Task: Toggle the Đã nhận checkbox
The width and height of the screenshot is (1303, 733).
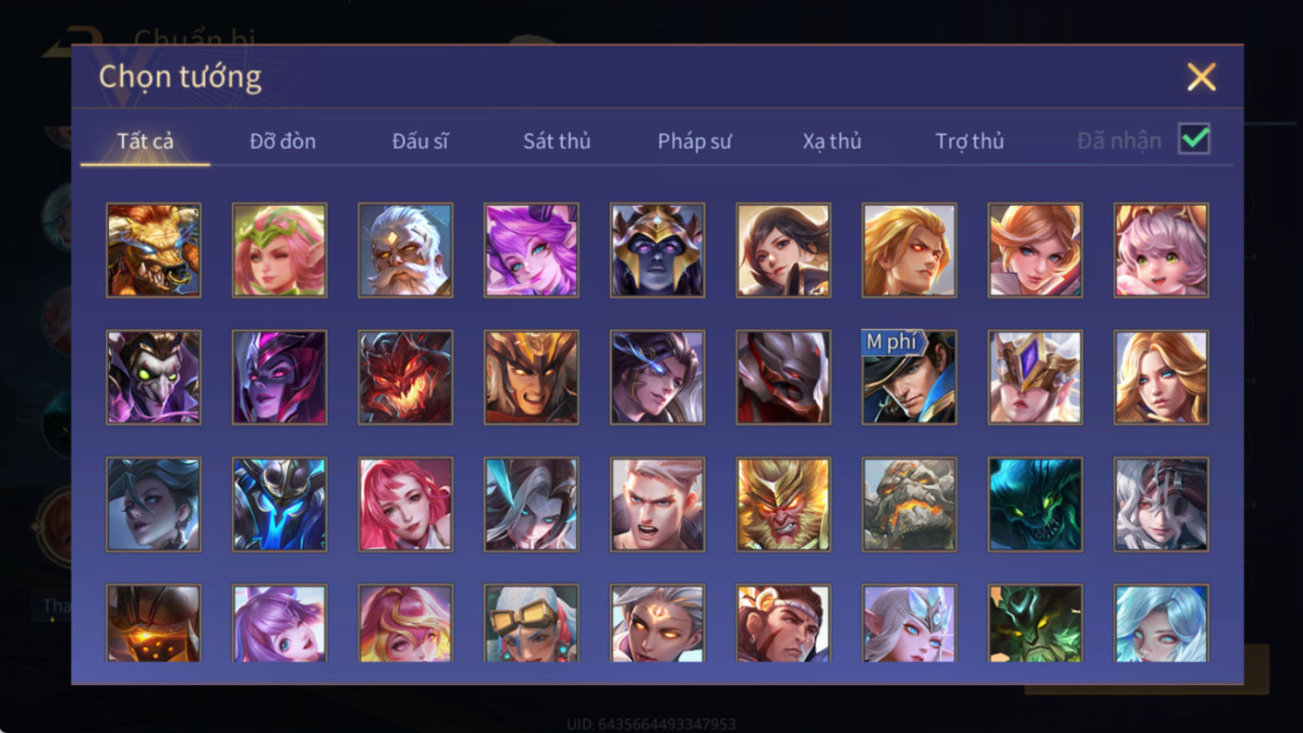Action: click(x=1194, y=139)
